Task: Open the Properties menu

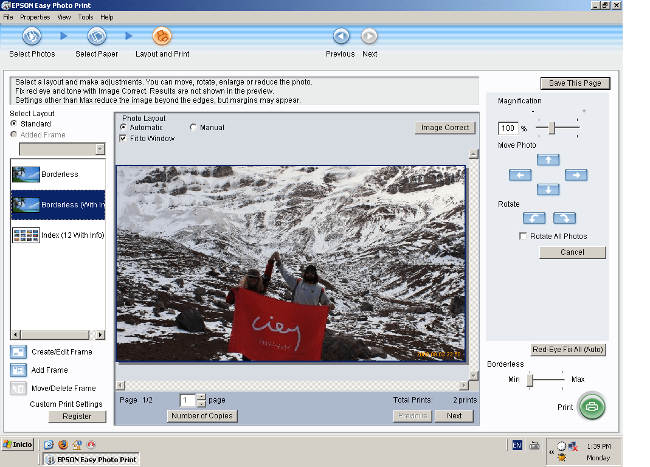Action: click(35, 17)
